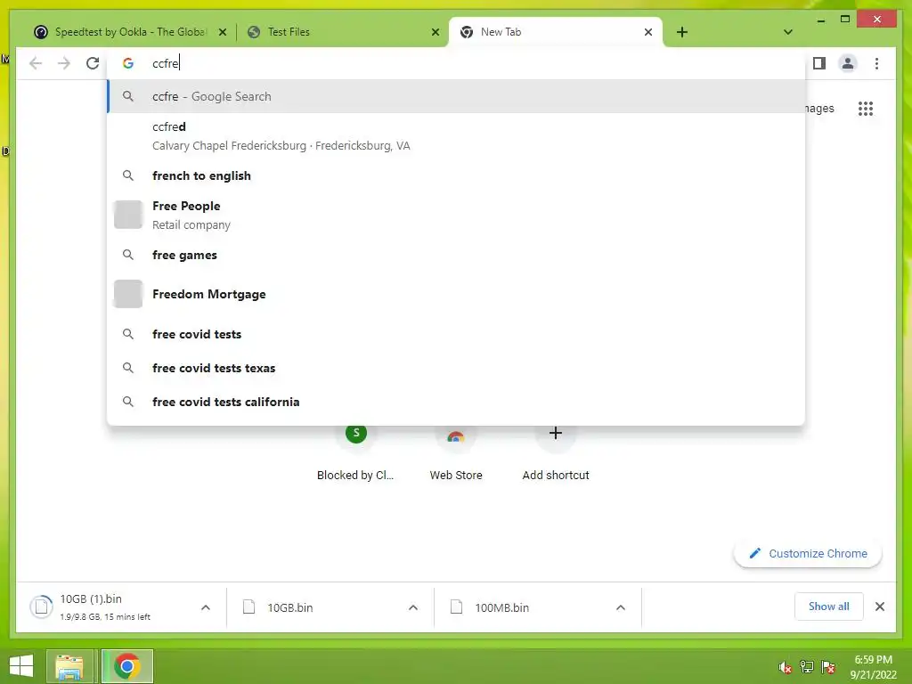Open the Google apps grid
This screenshot has height=684, width=912.
[866, 108]
